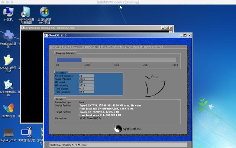Click the ghost32.exe console title bar icon

23,28
